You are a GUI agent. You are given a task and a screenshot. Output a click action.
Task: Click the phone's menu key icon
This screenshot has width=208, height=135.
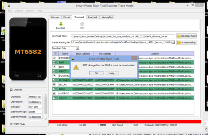tap(17, 76)
